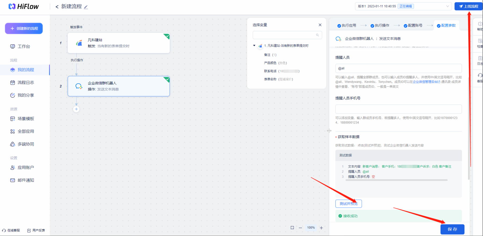The width and height of the screenshot is (483, 236).
Task: Click the 100% zoom level
Action: [x=311, y=228]
